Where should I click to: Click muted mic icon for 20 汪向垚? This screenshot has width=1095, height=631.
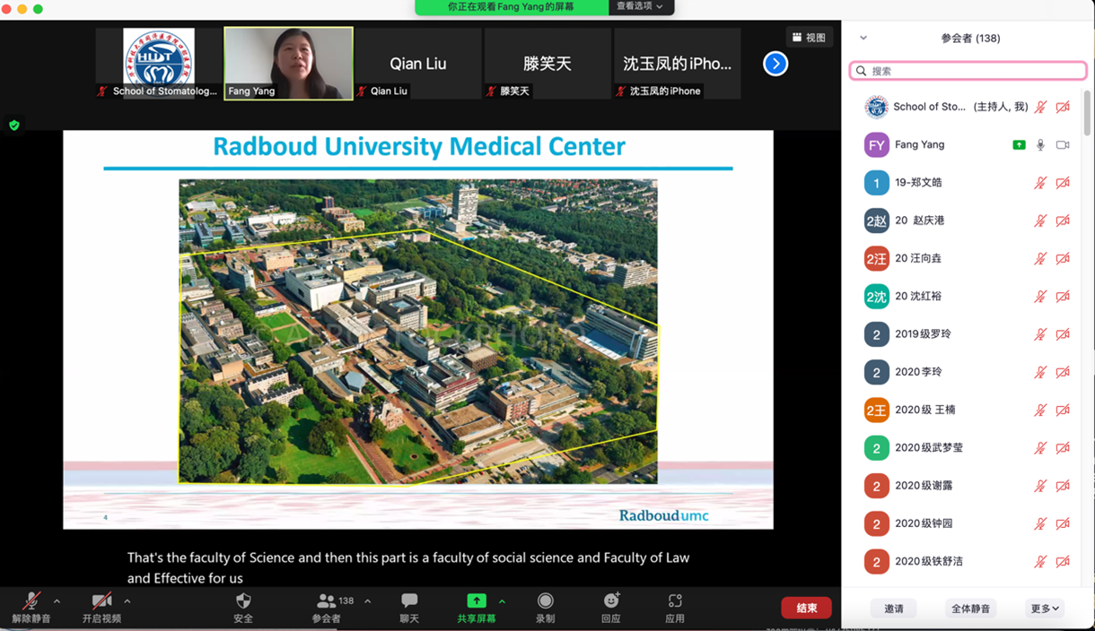click(1040, 258)
